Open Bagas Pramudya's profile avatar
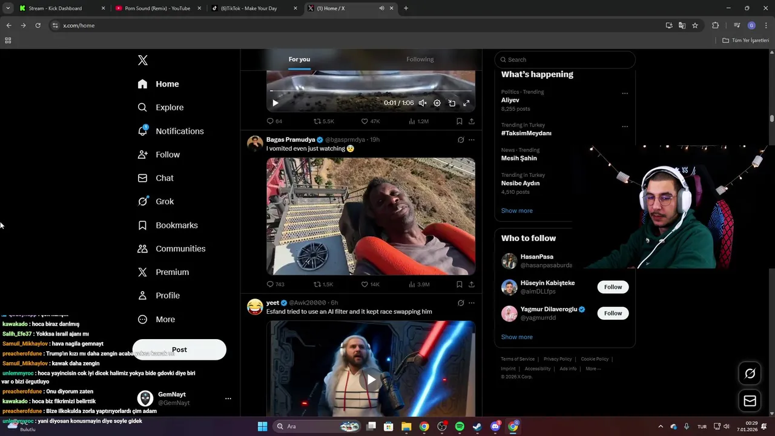This screenshot has width=775, height=436. tap(255, 144)
